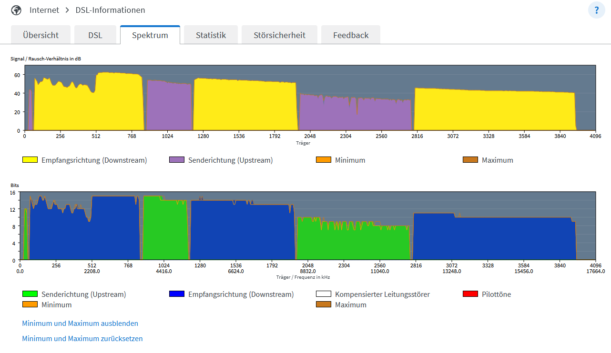This screenshot has height=353, width=611.
Task: Select the Spektrum tab
Action: click(150, 35)
